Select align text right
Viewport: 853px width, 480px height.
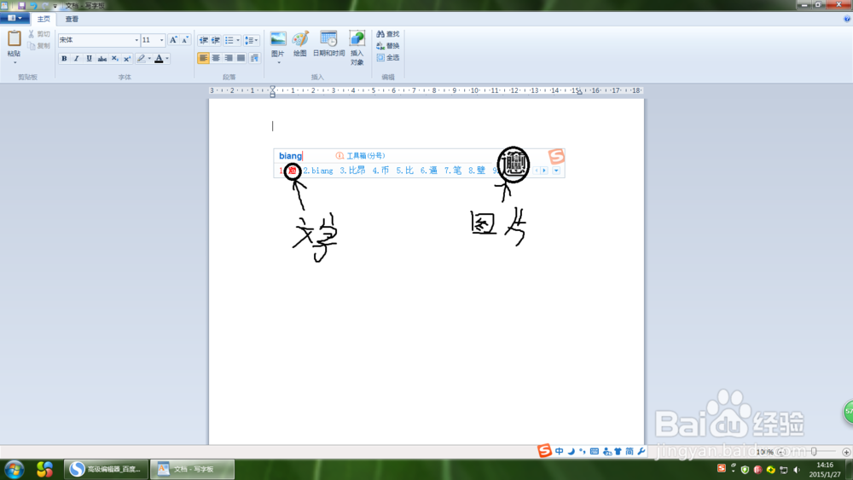coord(229,58)
